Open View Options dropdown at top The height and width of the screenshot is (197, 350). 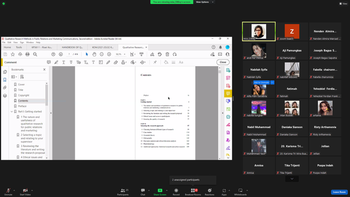click(204, 2)
